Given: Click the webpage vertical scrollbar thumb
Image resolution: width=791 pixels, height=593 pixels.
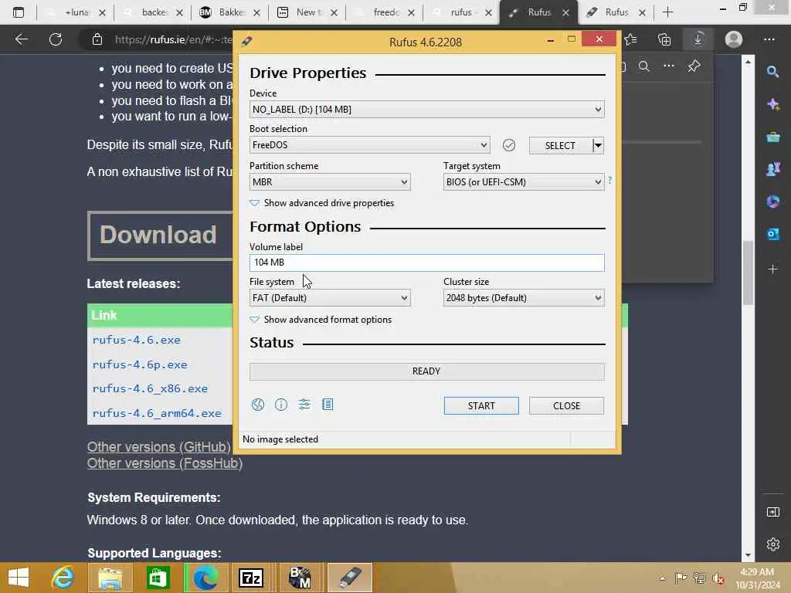Looking at the screenshot, I should pos(748,273).
